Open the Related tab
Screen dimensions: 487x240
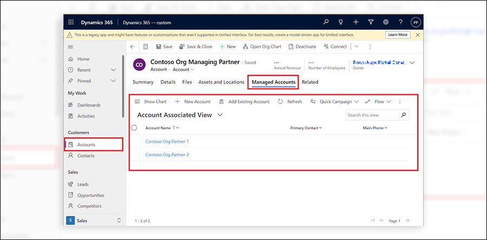(310, 83)
